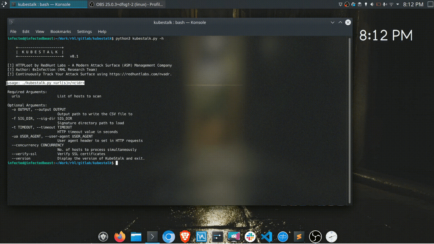The image size is (434, 244).
Task: Launch Visual Studio Code from dock
Action: tap(266, 237)
